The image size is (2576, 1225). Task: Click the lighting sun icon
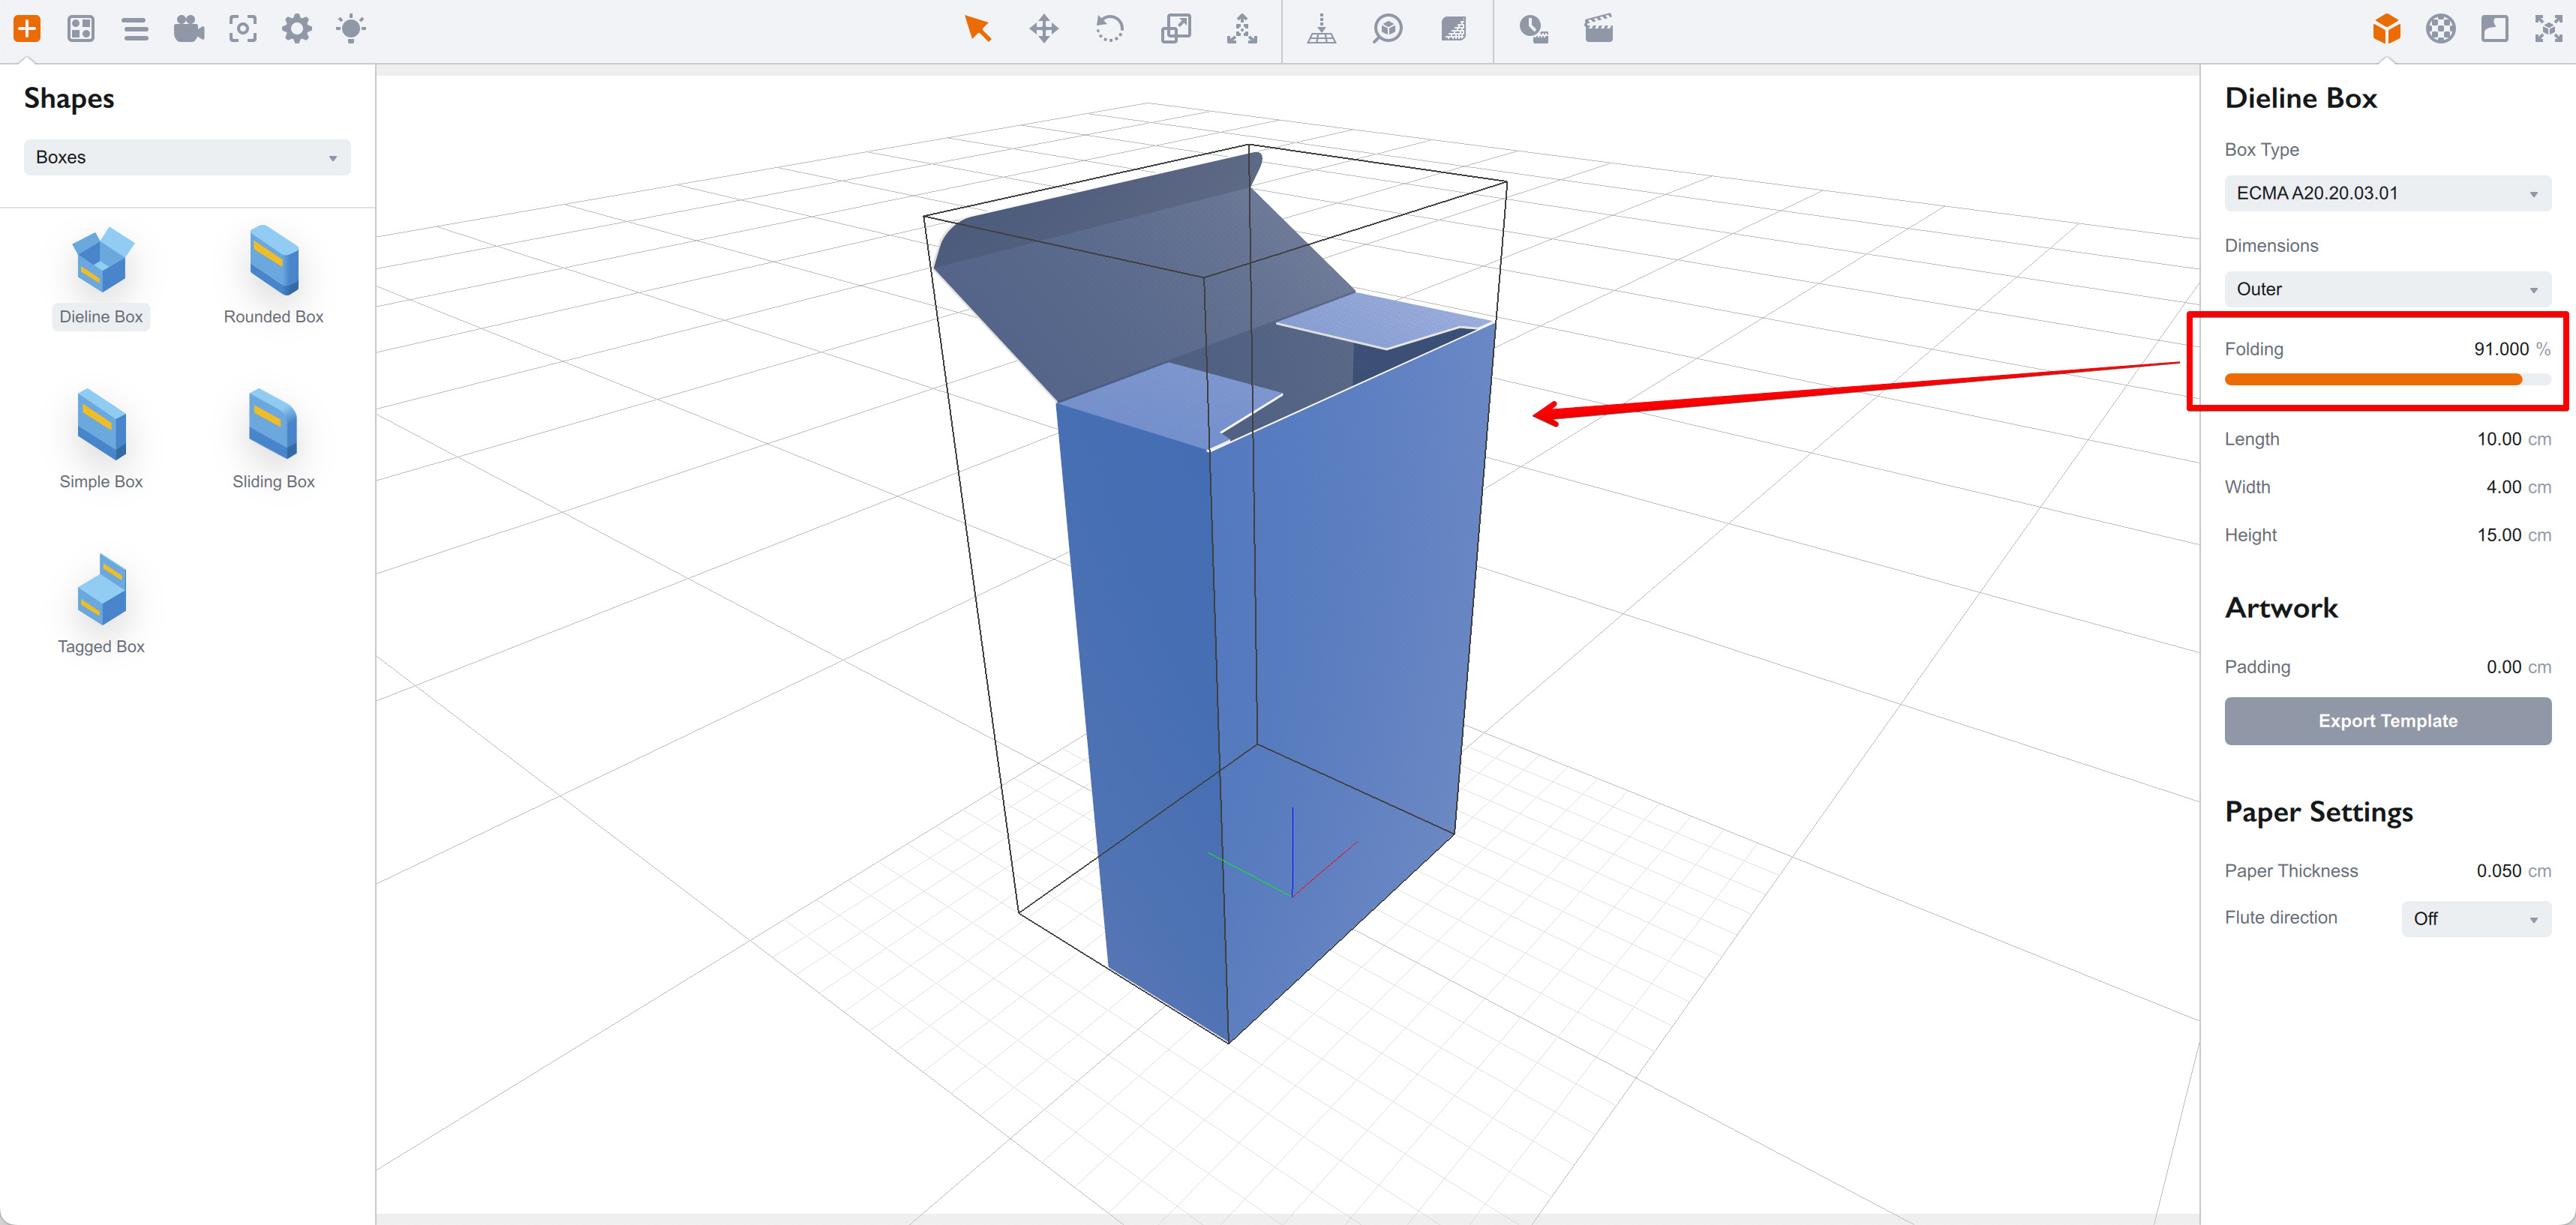[351, 28]
